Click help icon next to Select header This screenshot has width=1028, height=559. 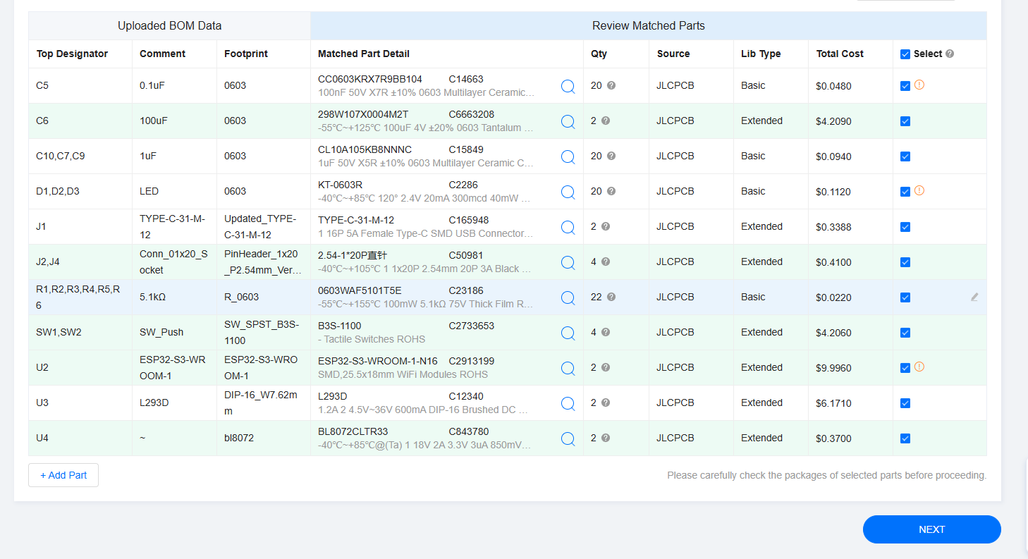click(950, 54)
